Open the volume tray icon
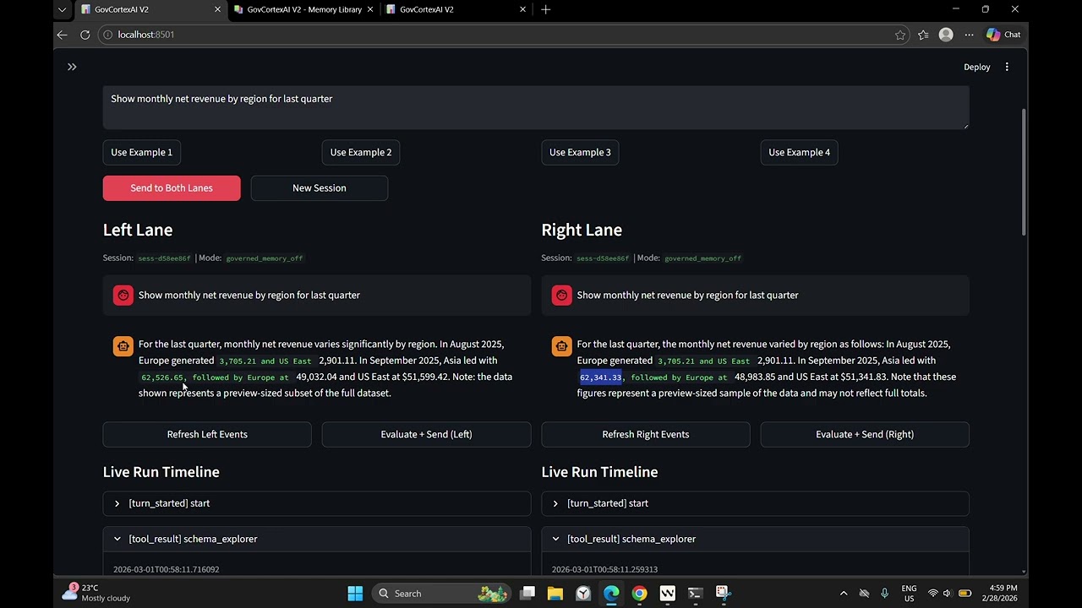This screenshot has width=1082, height=608. 948,593
